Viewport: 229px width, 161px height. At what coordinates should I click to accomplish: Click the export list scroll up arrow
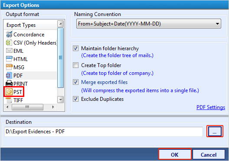61,24
